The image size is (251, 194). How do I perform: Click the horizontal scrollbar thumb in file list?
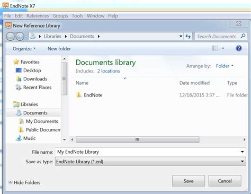tap(138, 139)
